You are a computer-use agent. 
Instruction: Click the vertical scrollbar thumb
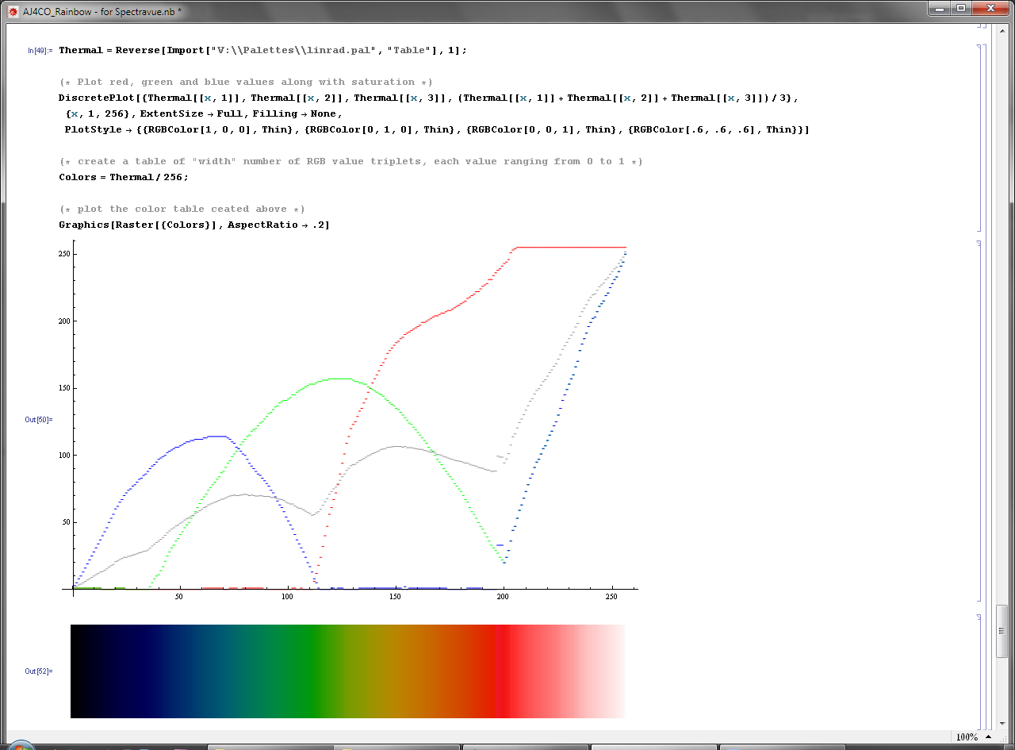1002,630
